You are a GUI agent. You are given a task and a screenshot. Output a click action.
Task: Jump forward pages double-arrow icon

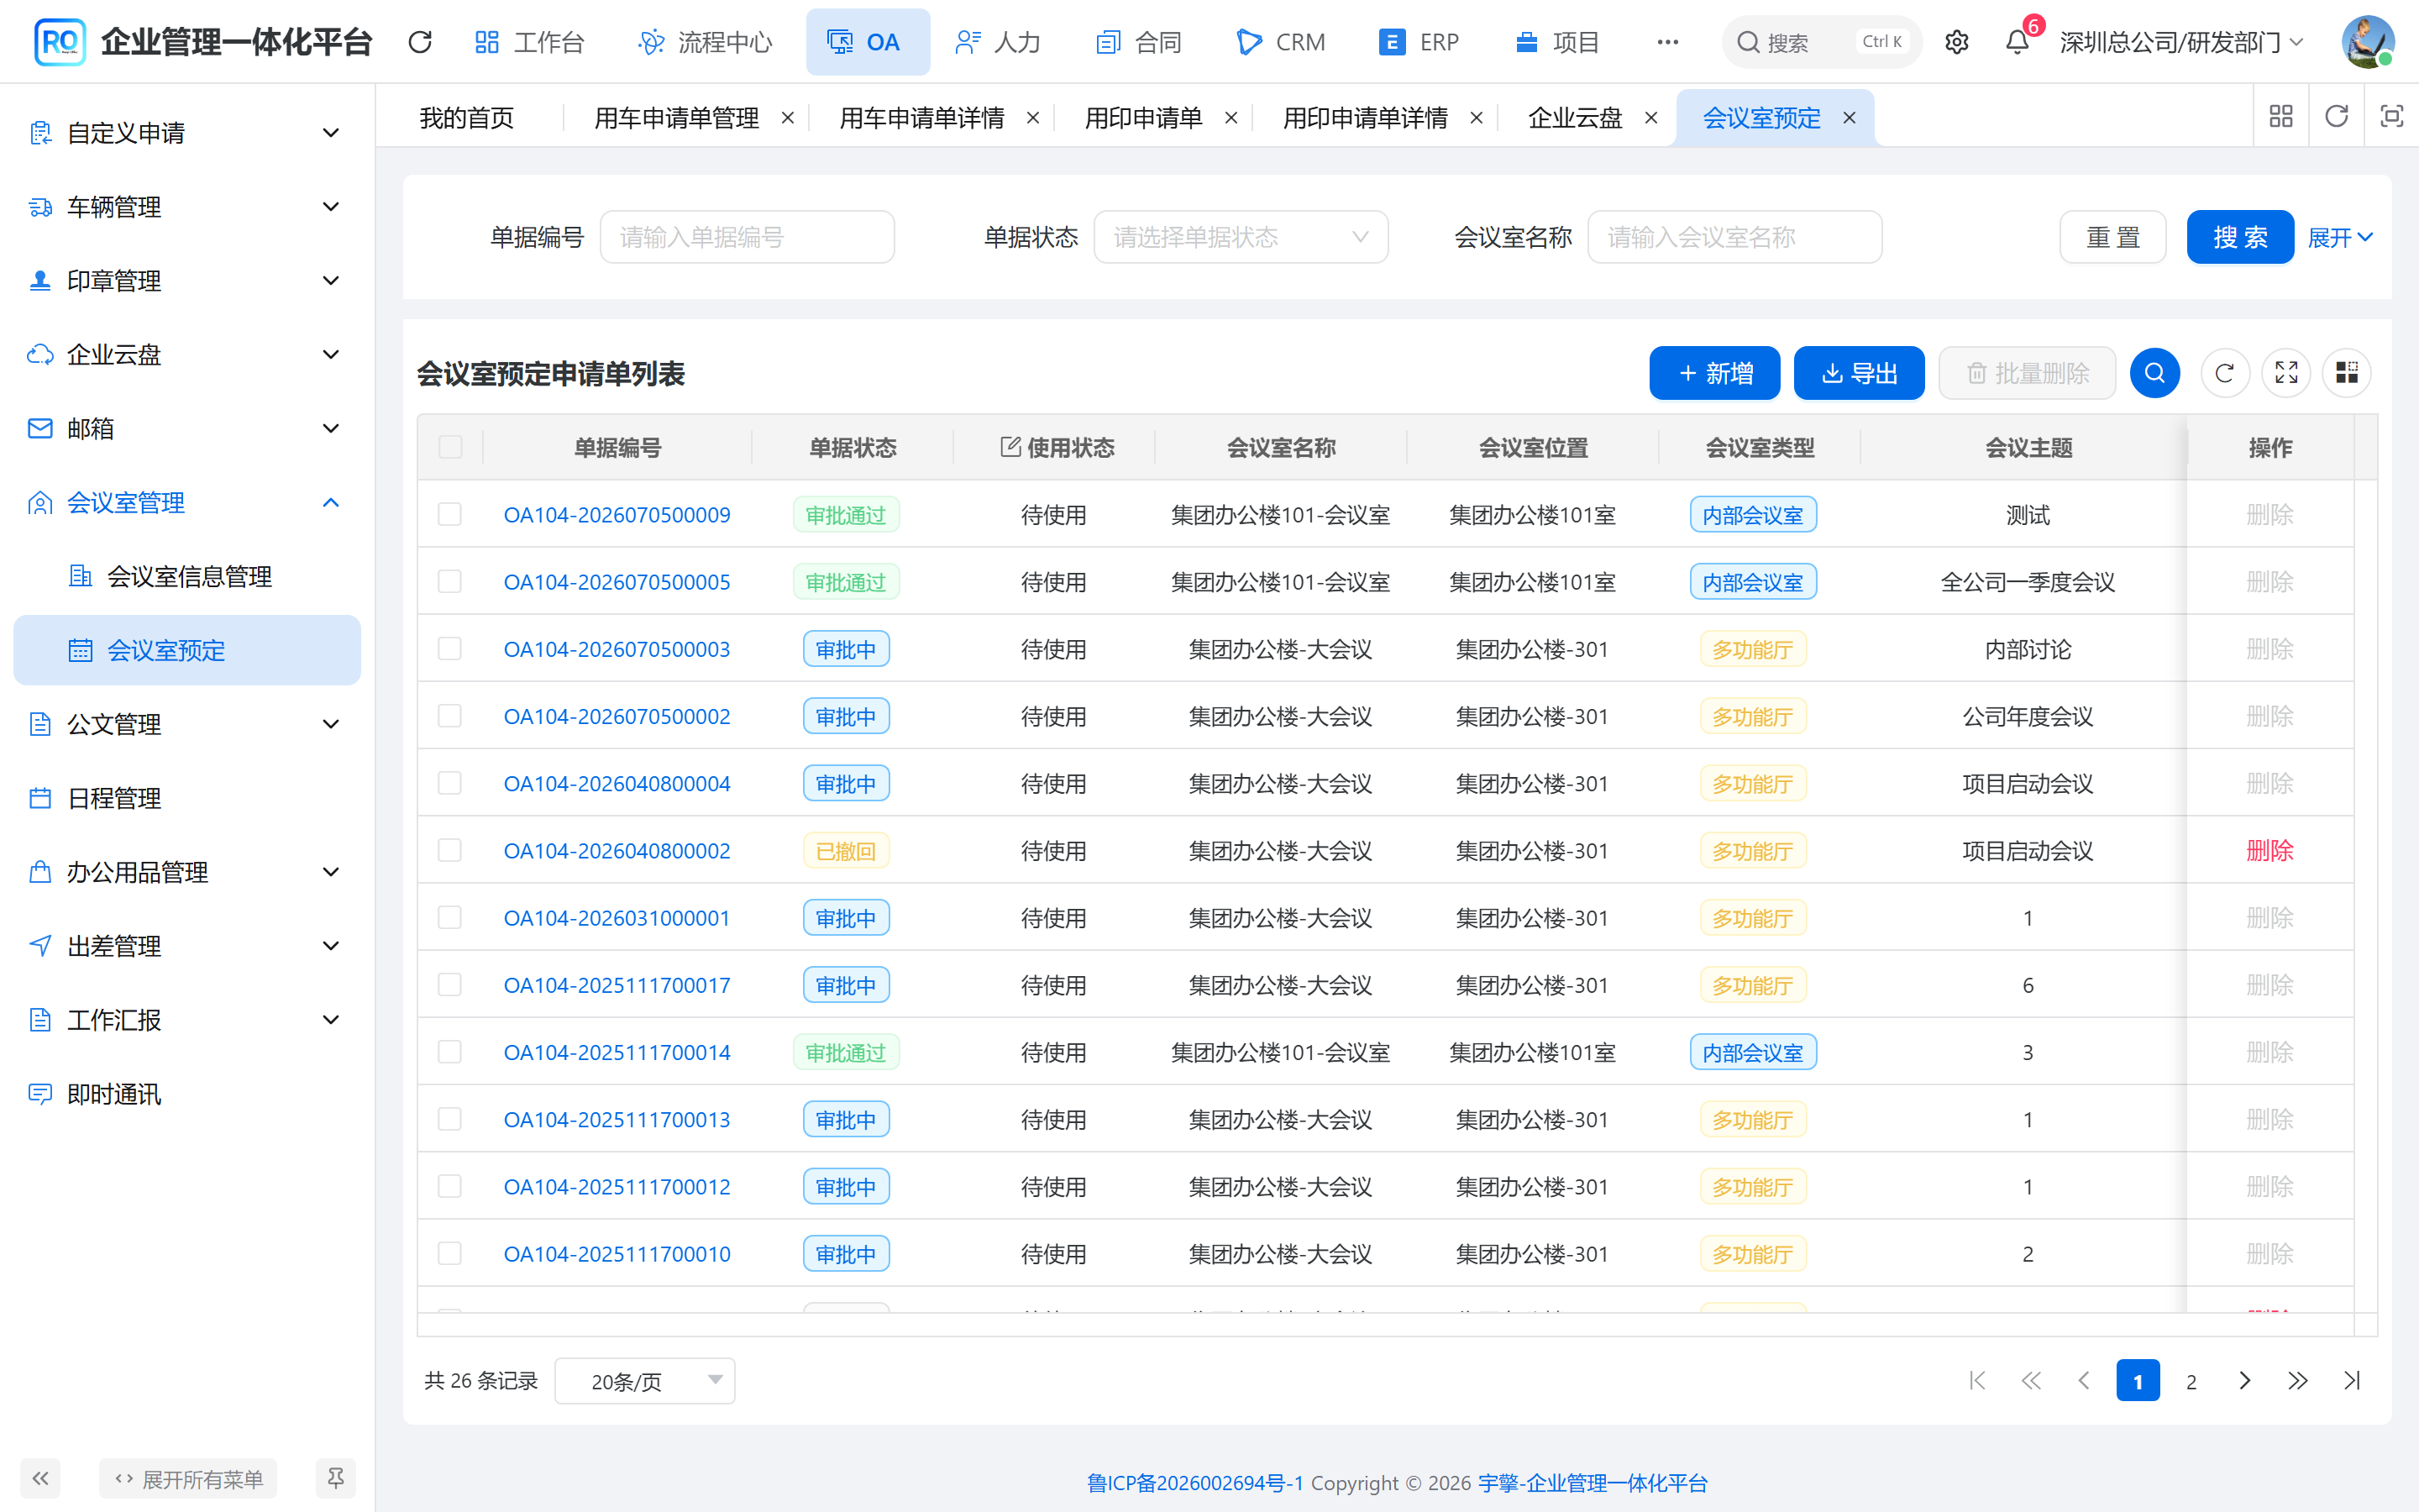(x=2298, y=1381)
